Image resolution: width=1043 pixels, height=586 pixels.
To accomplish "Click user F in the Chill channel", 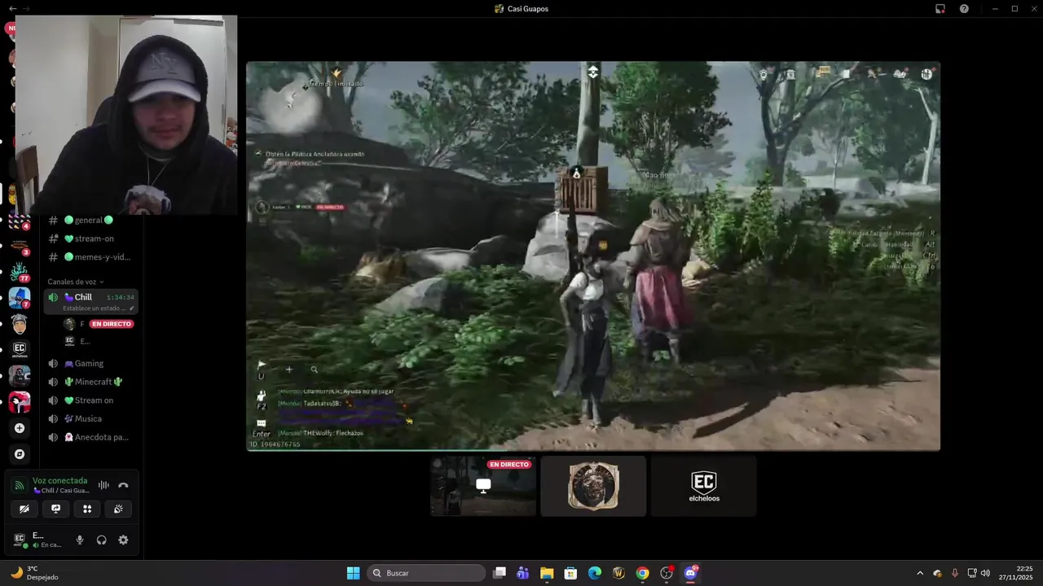I will [81, 324].
